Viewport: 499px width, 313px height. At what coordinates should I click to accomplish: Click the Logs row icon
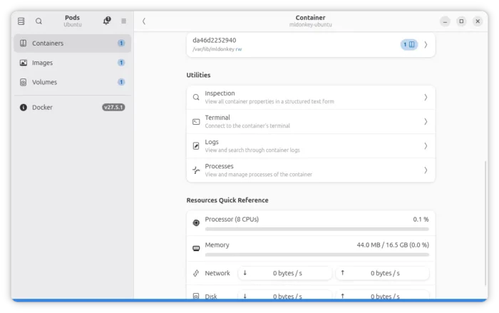[x=196, y=146]
